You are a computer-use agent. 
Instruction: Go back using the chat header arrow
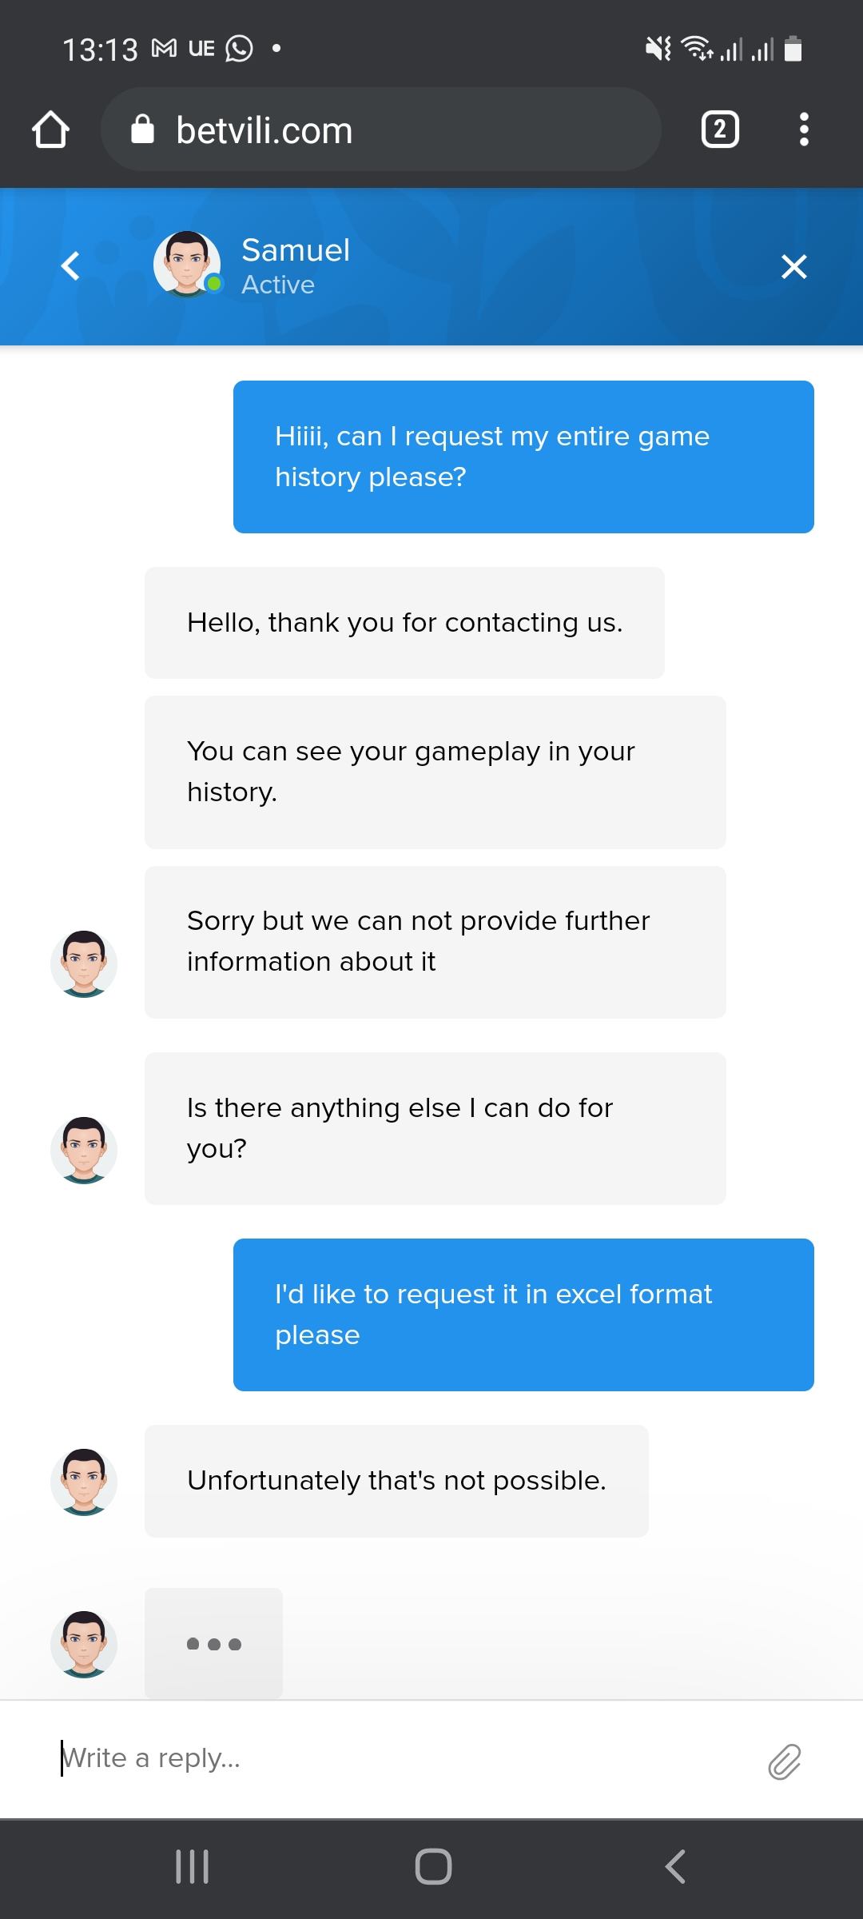click(70, 266)
